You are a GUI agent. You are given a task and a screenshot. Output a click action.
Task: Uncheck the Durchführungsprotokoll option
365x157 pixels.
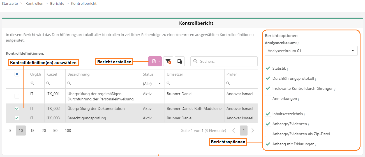pos(268,78)
